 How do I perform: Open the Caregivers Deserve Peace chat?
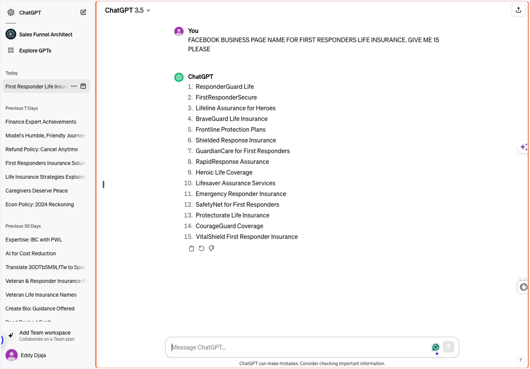pyautogui.click(x=46, y=191)
